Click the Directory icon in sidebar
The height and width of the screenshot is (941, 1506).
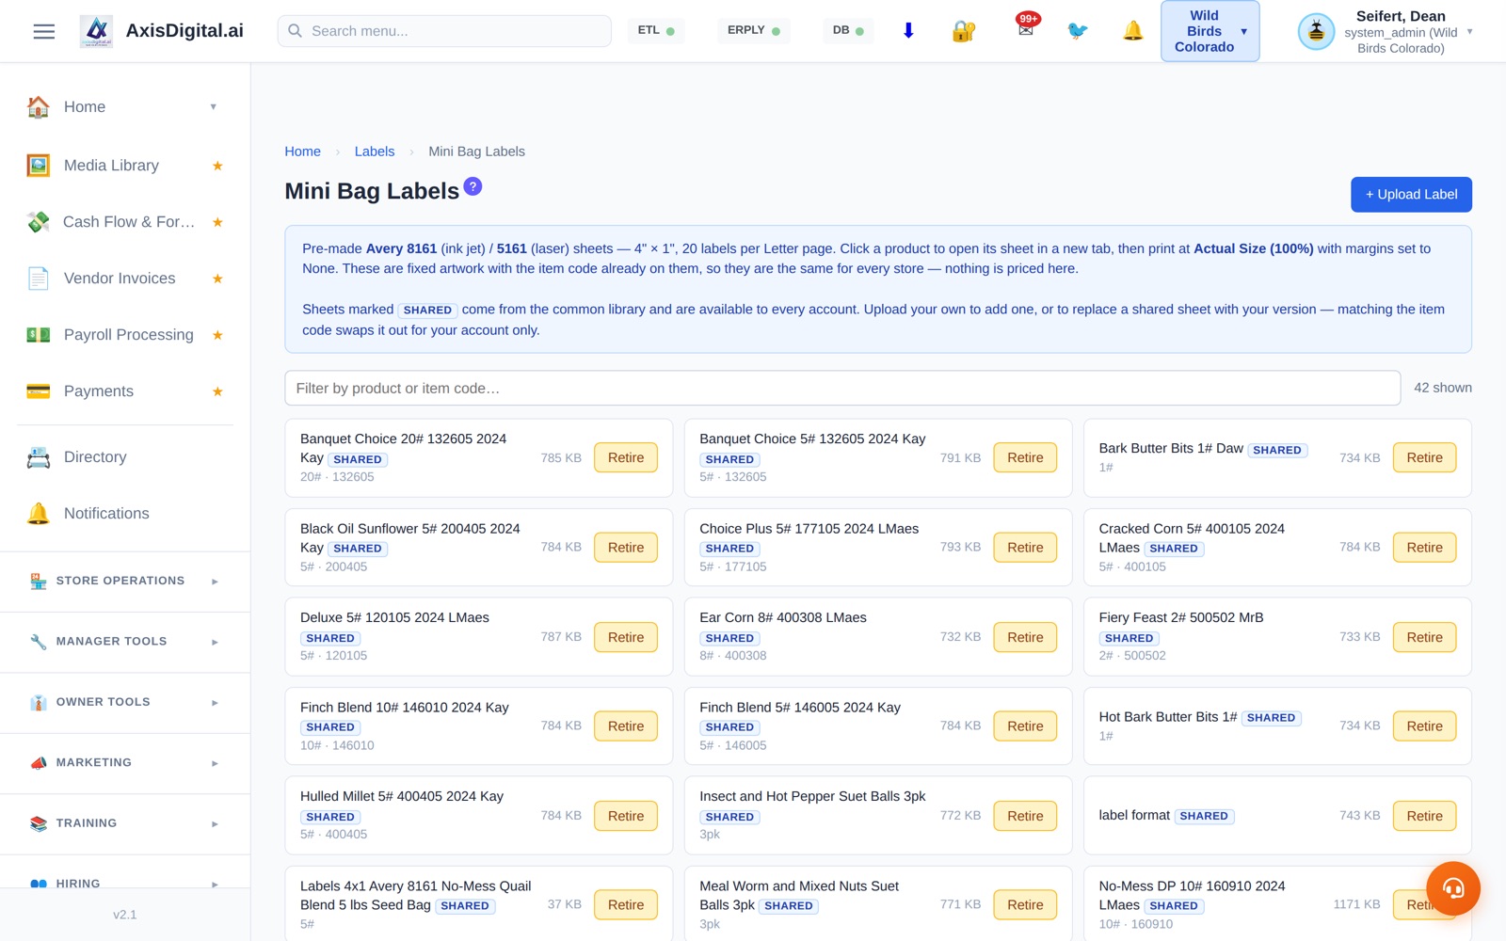tap(39, 457)
